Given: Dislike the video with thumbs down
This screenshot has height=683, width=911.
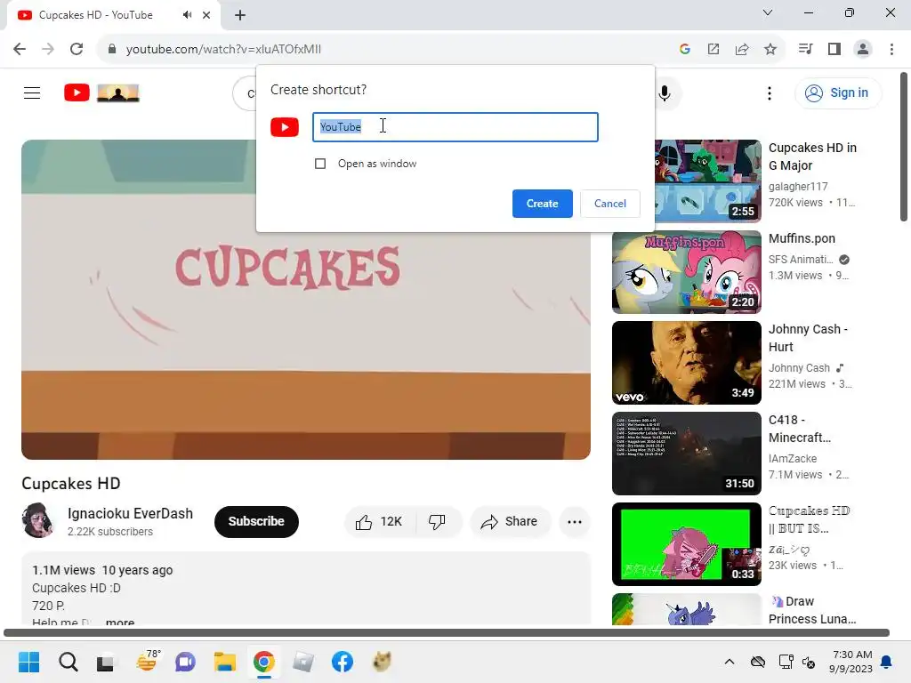Looking at the screenshot, I should [437, 521].
